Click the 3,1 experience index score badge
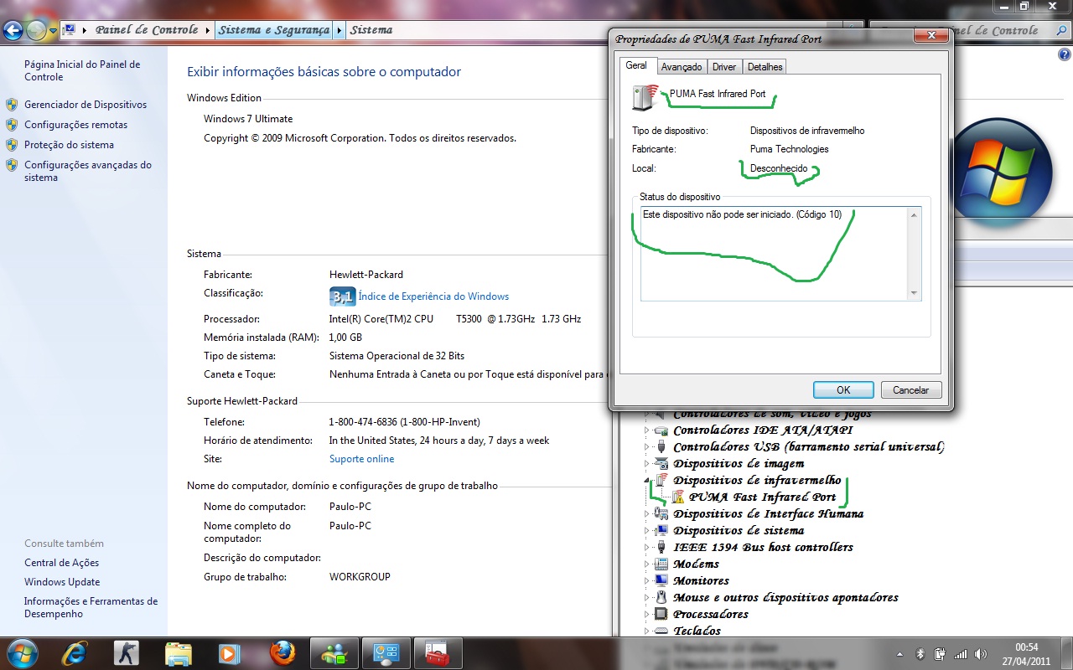 (343, 296)
